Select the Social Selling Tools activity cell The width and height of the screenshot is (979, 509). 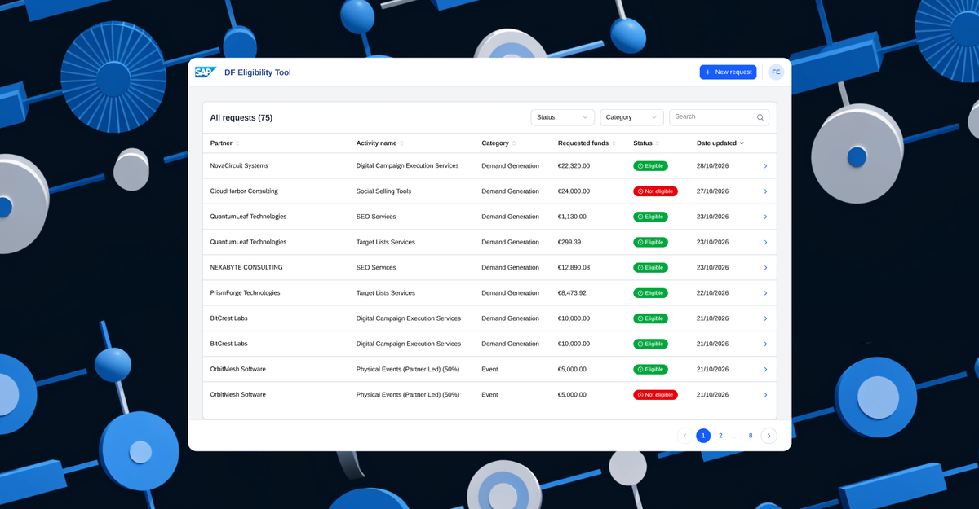coord(383,191)
